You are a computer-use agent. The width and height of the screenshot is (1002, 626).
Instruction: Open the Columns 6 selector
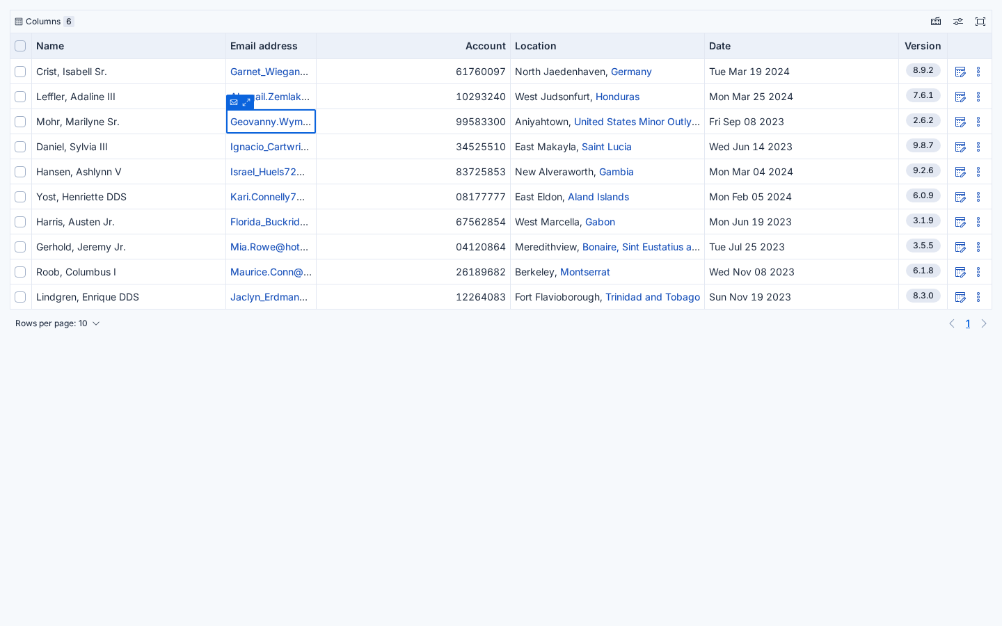(45, 22)
